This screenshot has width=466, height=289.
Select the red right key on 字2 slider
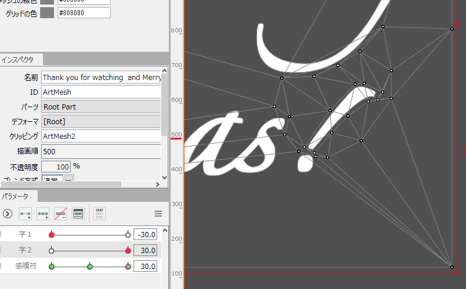point(128,251)
